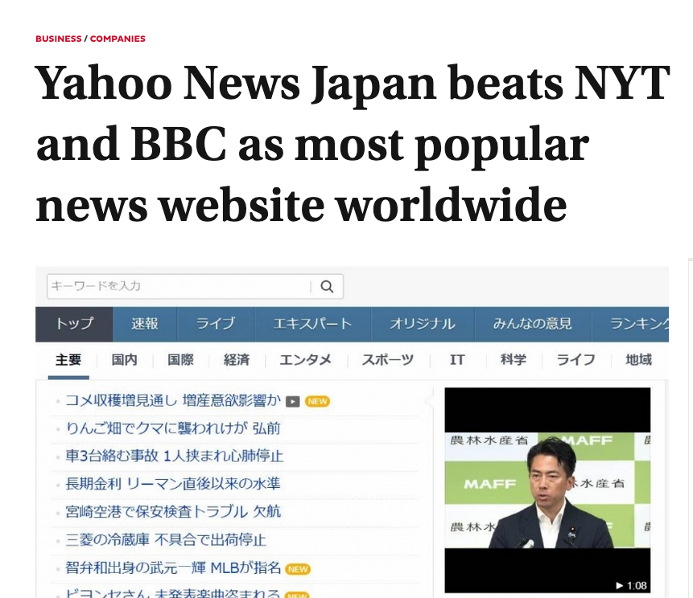693x598 pixels.
Task: Open the 国内 category tab
Action: coord(124,360)
